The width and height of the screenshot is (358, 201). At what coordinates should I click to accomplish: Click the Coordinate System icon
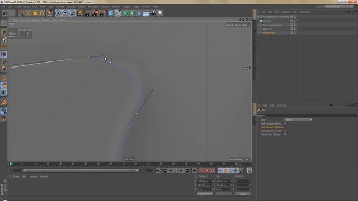[79, 13]
